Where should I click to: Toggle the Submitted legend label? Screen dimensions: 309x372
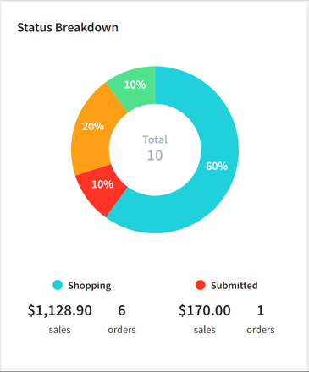coord(235,286)
